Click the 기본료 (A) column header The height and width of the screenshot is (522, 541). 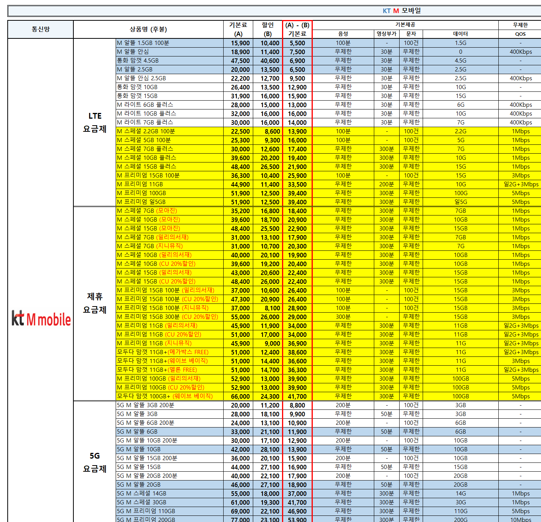coord(238,29)
